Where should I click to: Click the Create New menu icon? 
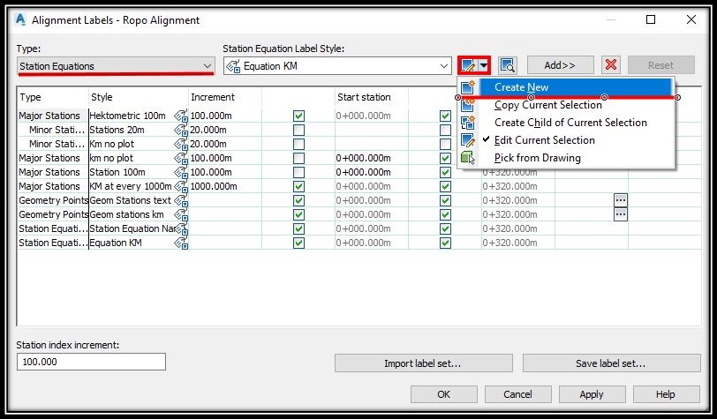[x=468, y=87]
